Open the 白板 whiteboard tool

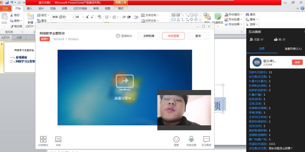point(58,139)
